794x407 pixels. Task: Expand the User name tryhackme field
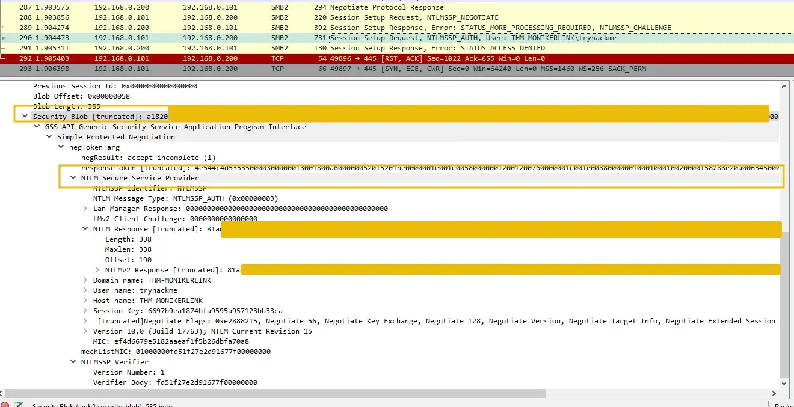coord(85,290)
